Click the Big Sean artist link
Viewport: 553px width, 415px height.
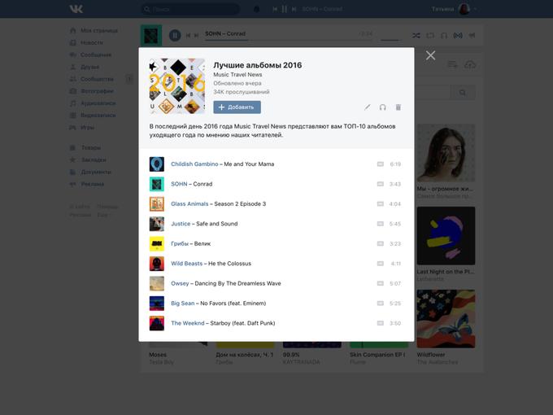[183, 304]
